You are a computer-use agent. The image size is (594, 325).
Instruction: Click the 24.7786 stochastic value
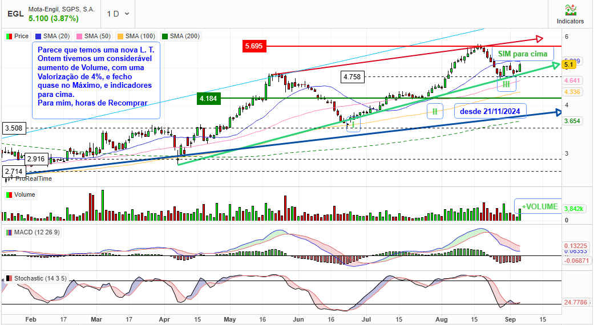[x=576, y=302]
